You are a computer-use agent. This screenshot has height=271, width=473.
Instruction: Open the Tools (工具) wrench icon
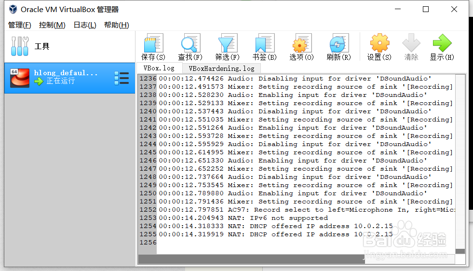tap(20, 46)
